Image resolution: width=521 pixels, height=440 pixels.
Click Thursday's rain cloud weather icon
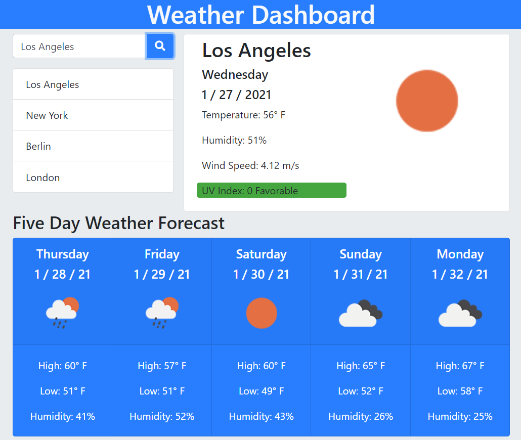[63, 313]
